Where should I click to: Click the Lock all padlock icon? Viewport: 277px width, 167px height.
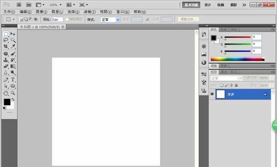click(x=236, y=85)
